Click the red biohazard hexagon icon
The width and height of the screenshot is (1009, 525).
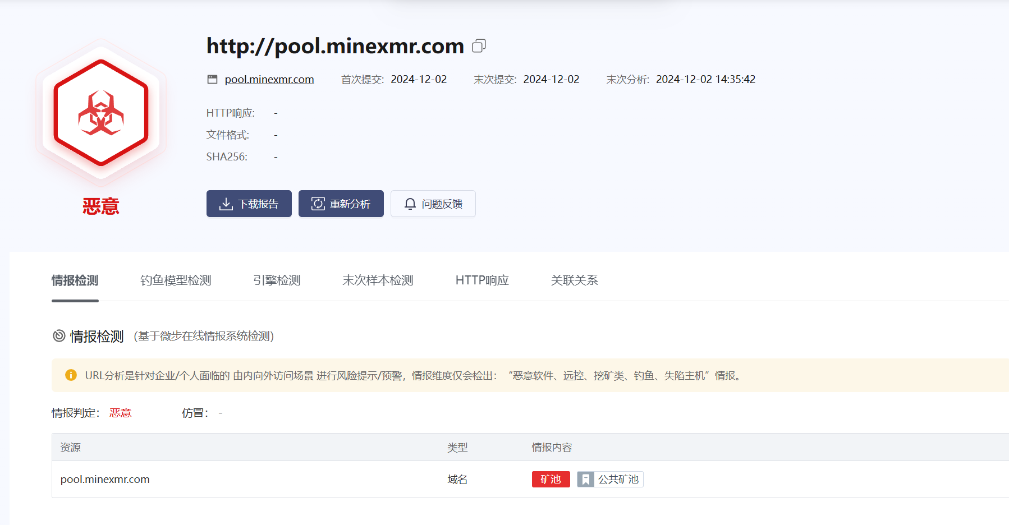click(x=101, y=113)
